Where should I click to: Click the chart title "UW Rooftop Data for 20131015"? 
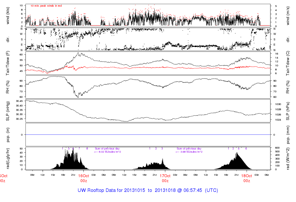click(111, 190)
